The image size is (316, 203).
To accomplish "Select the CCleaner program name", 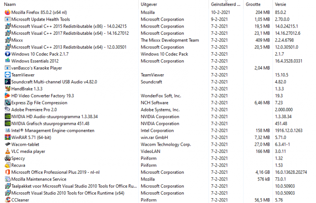I will [20, 200].
